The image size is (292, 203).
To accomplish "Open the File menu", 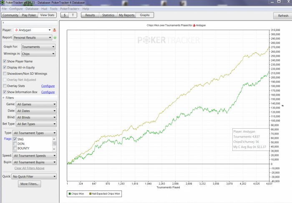I will [x=4, y=9].
